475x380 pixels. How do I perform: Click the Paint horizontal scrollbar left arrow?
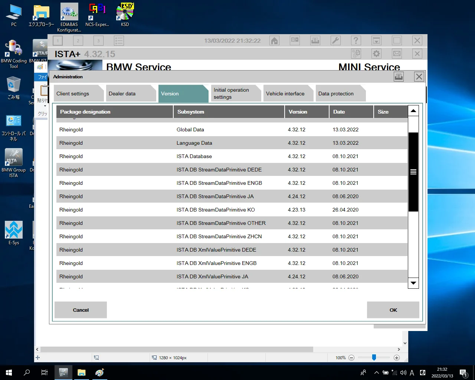(x=37, y=349)
